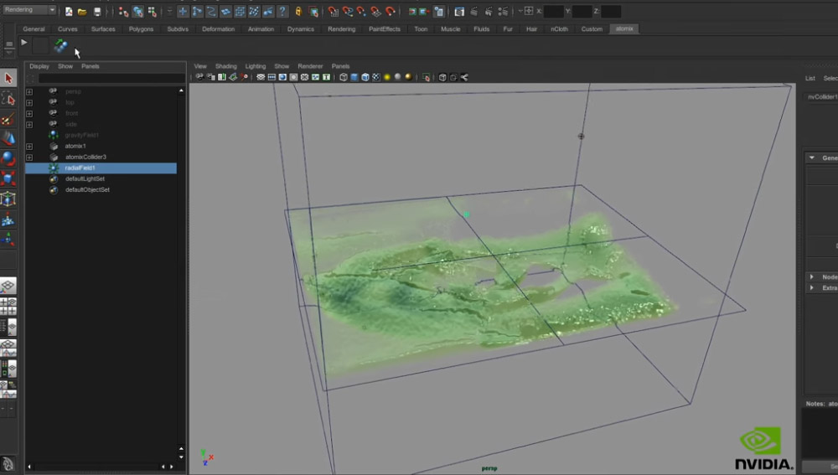Open the render view window icon
This screenshot has height=475, width=838.
(x=459, y=11)
